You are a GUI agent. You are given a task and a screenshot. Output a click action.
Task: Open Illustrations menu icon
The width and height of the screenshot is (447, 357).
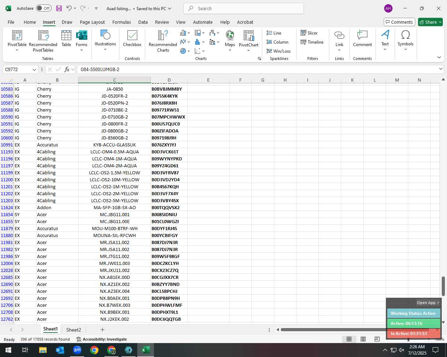pyautogui.click(x=105, y=40)
